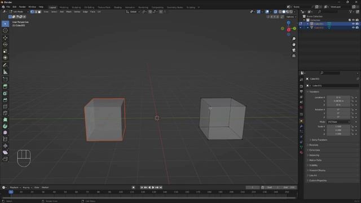Enable vertex select mode

(32, 12)
